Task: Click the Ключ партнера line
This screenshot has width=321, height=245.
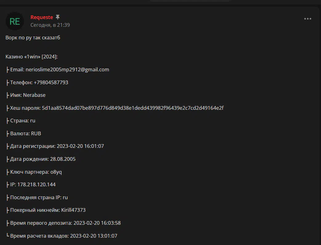Action: [34, 172]
